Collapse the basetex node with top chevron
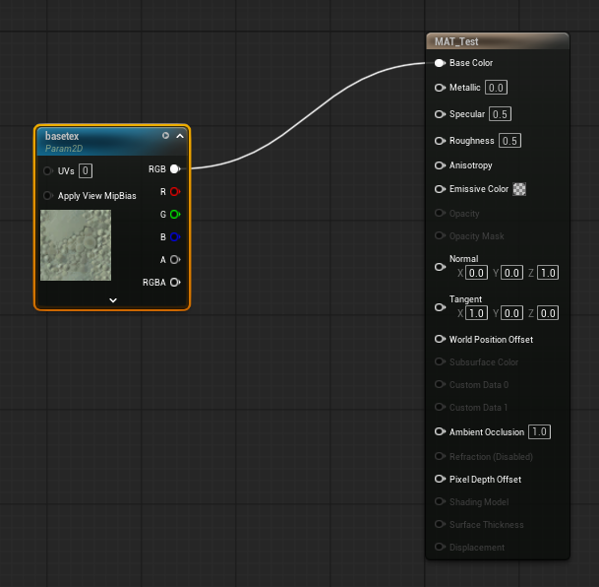The height and width of the screenshot is (587, 599). click(x=180, y=135)
